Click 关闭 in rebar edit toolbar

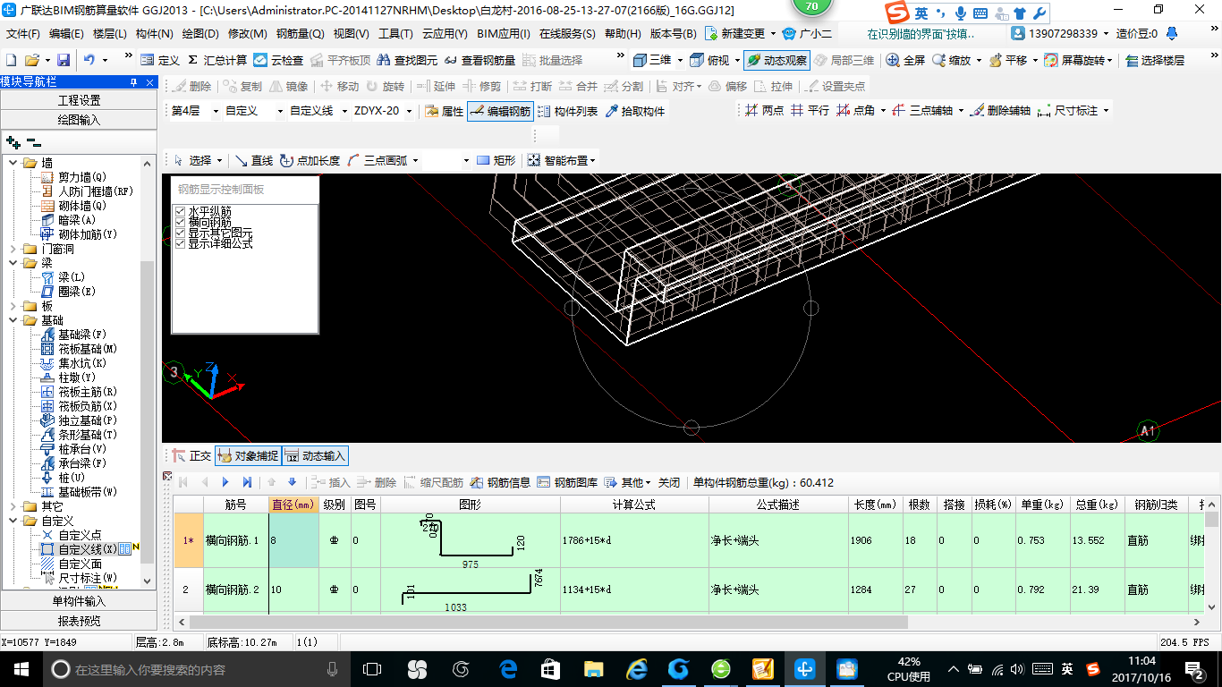coord(669,482)
